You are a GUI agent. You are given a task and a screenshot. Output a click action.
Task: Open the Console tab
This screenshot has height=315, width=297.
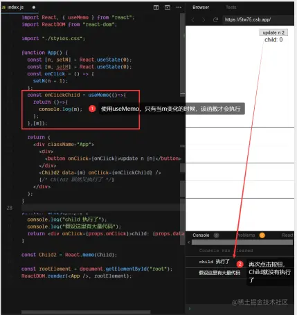pos(201,235)
